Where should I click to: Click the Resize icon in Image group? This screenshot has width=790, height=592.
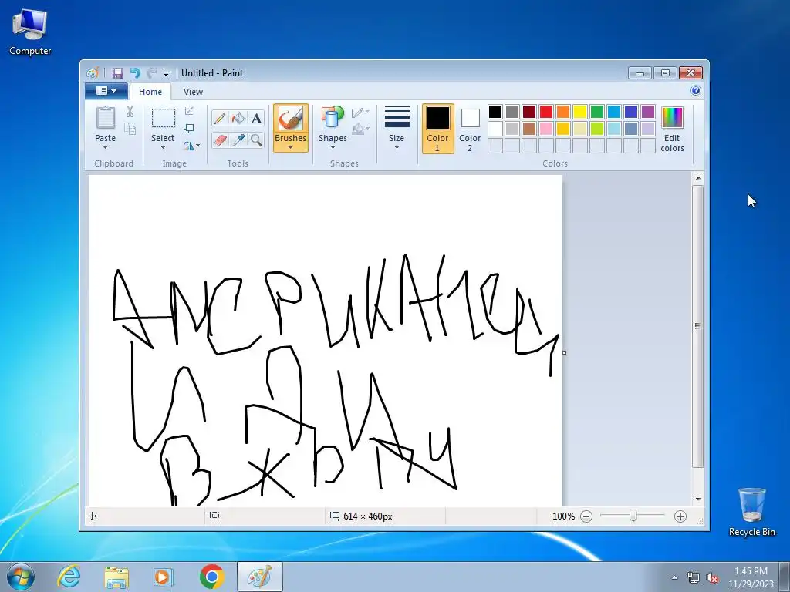pos(188,129)
